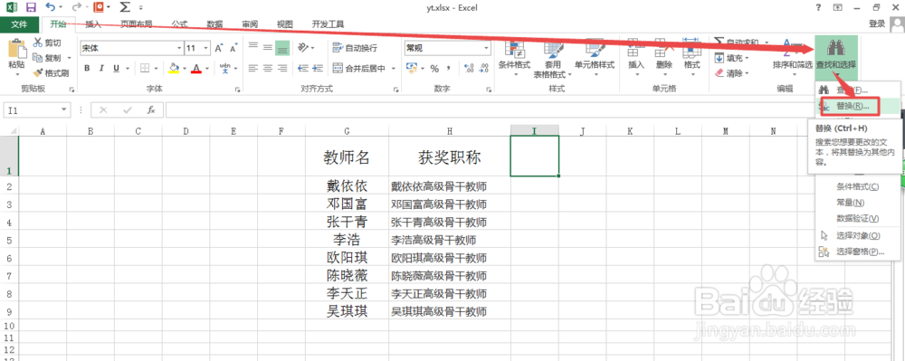Open the 宋体 font name dropdown
Screen dimensions: 905x361
pos(179,48)
